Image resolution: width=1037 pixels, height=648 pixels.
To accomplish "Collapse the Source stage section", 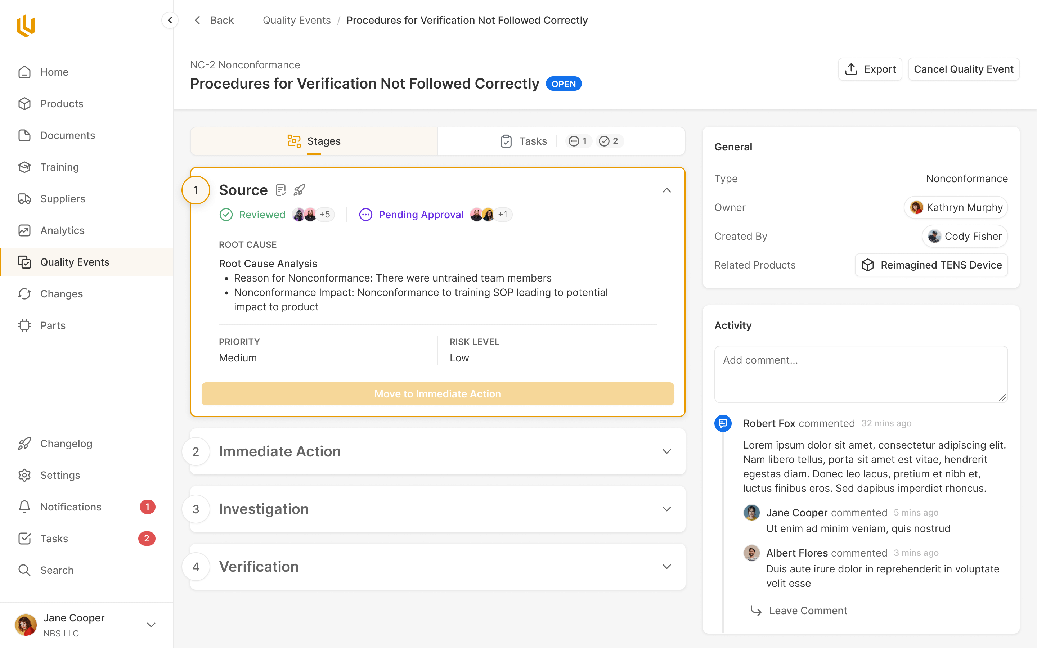I will tap(666, 190).
